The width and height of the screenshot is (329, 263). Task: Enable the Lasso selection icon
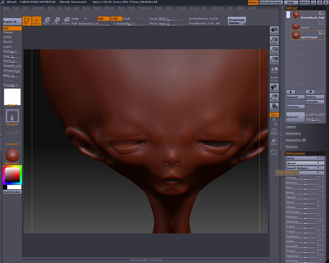(274, 152)
